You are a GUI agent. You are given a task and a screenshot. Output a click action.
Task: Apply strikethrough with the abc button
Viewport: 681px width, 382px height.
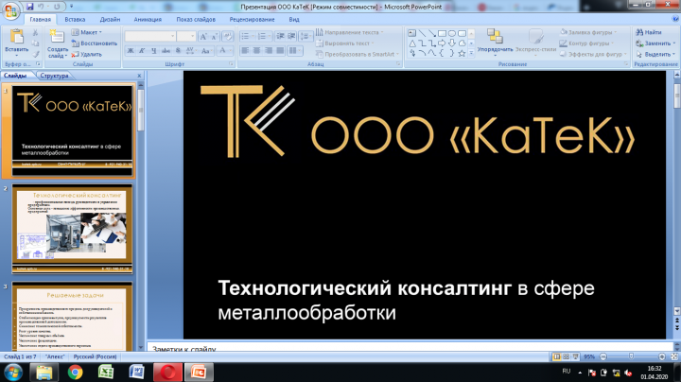point(166,51)
